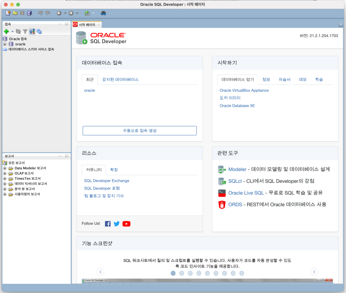
Task: Click the green plus New Connection icon
Action: [x=6, y=31]
